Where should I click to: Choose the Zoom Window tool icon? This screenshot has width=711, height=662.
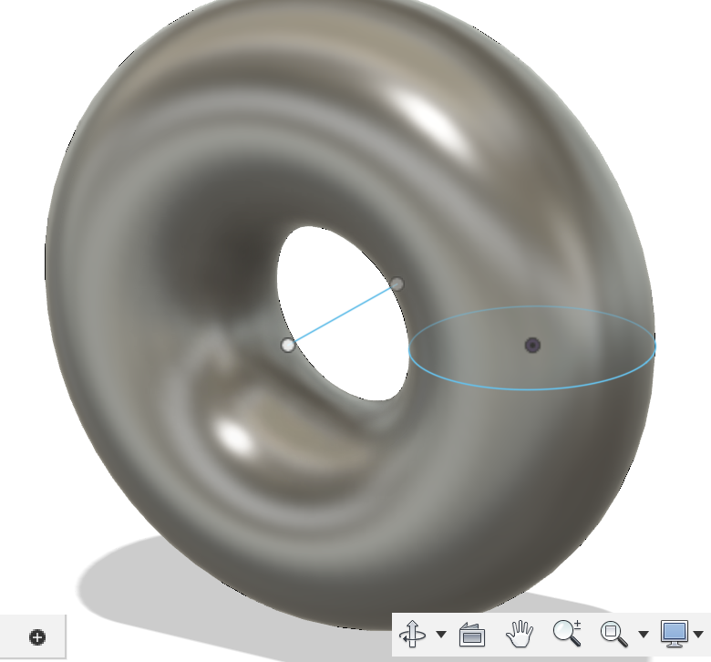[614, 634]
